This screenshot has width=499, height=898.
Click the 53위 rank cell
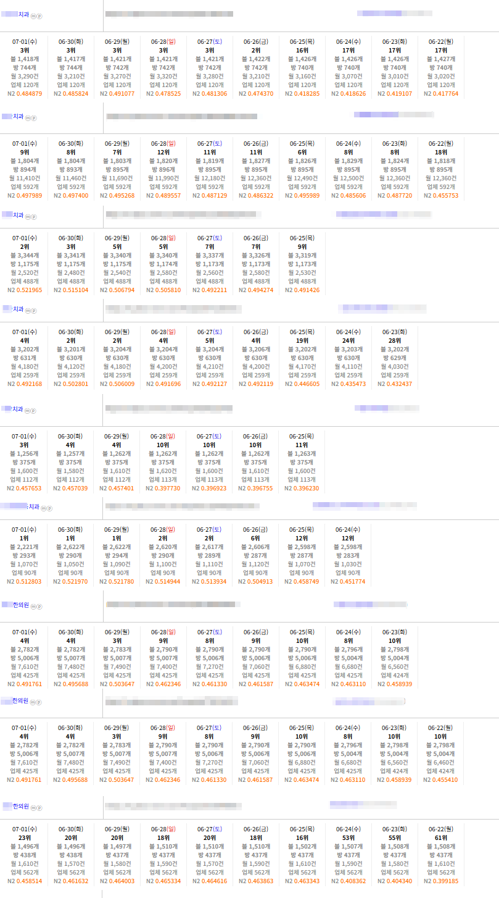[348, 838]
